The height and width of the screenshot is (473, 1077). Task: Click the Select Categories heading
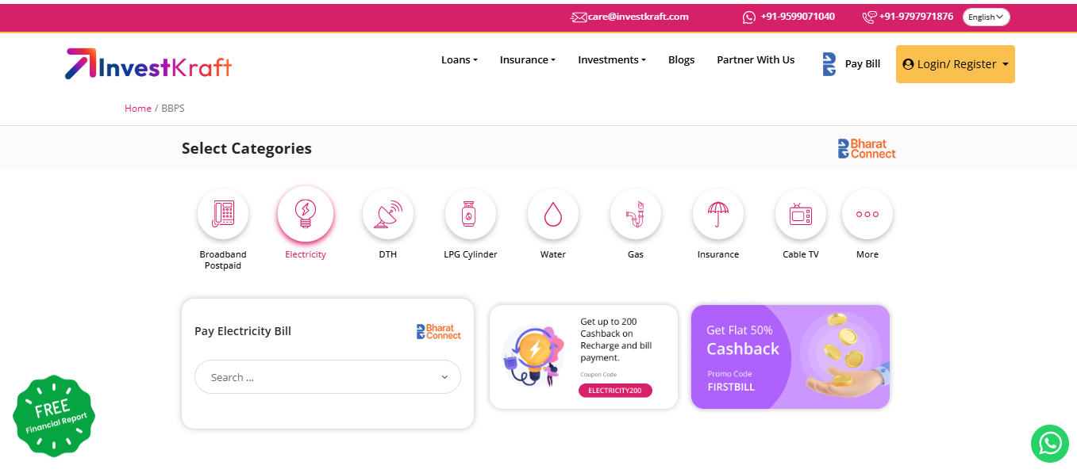point(247,148)
